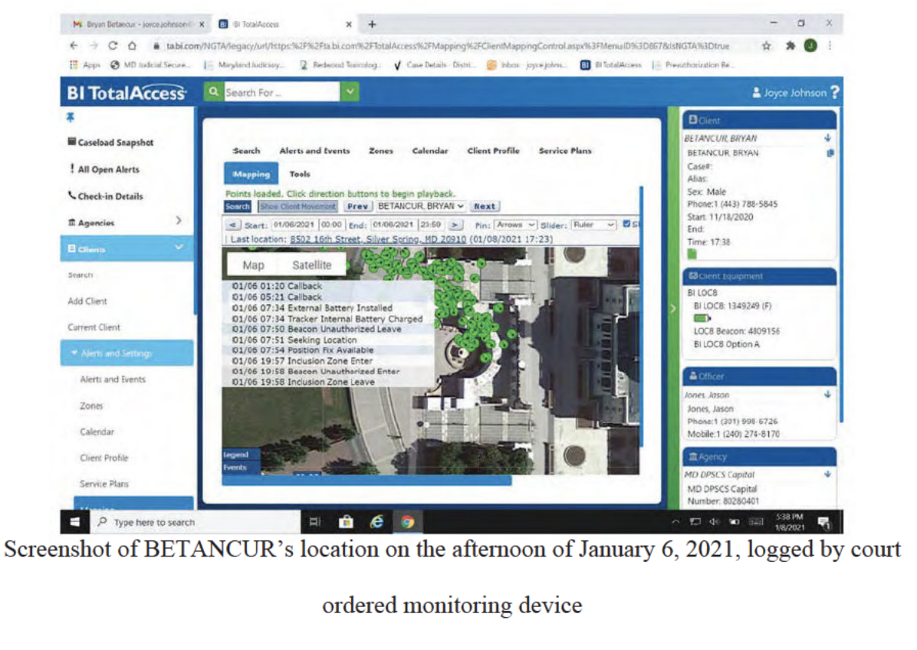Open the Alerts and Events top tab
The height and width of the screenshot is (650, 917).
314,151
